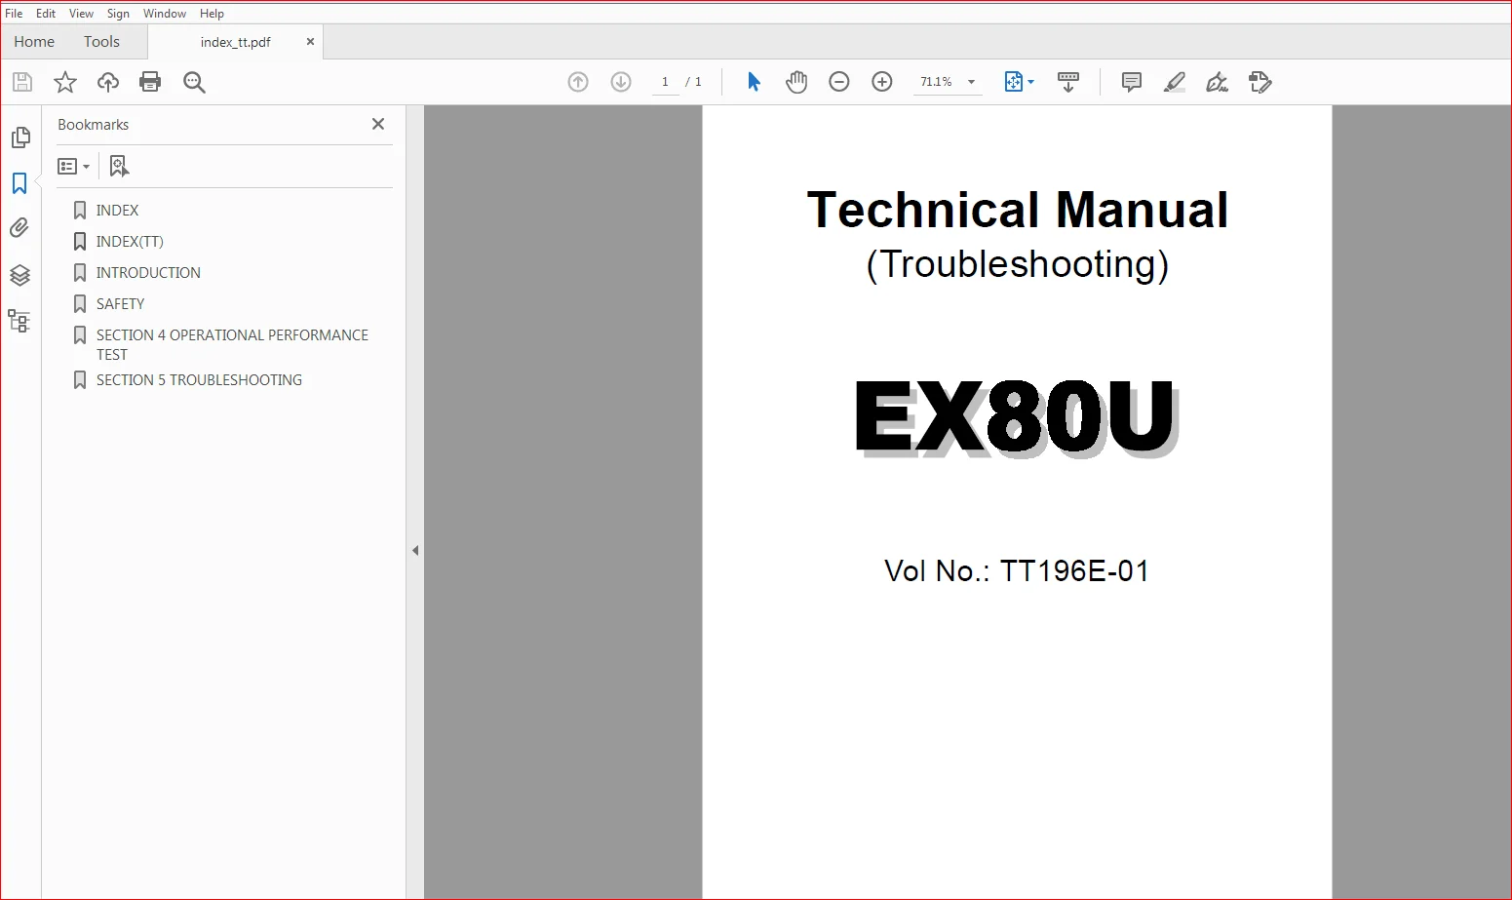
Task: Click the EX80U model heading
Action: click(x=1016, y=417)
